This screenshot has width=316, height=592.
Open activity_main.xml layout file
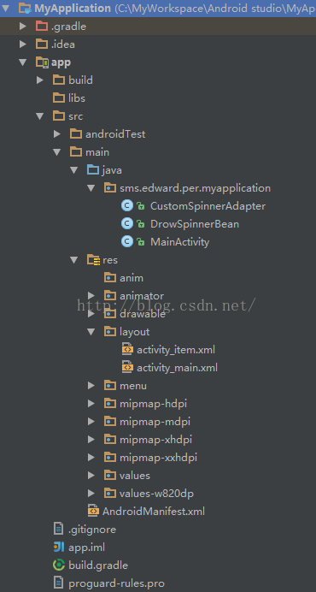tap(177, 368)
